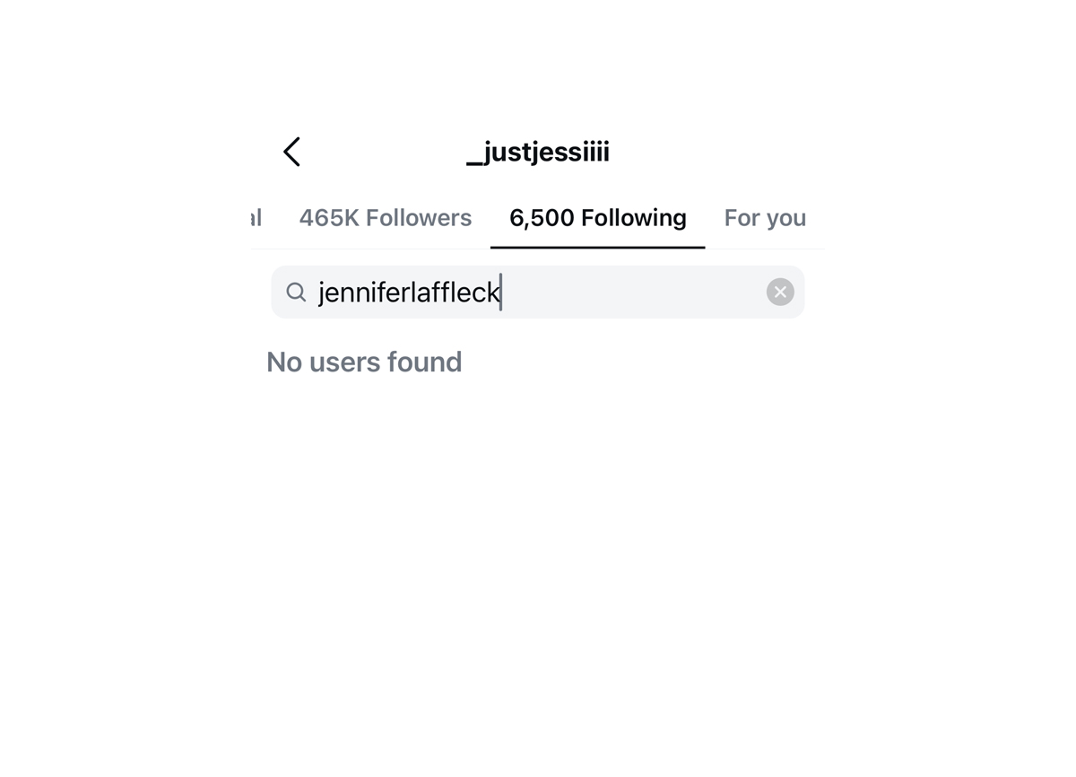Click the magnifying glass search icon

point(296,292)
